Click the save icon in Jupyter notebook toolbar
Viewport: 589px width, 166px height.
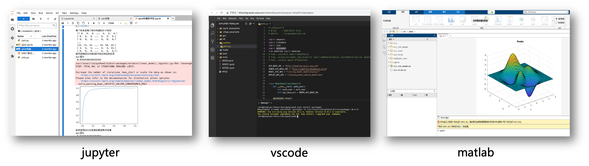[x=63, y=23]
